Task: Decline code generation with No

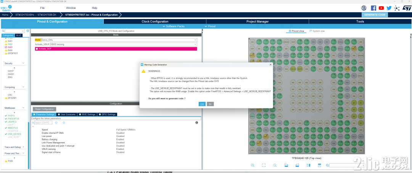Action: pyautogui.click(x=210, y=104)
